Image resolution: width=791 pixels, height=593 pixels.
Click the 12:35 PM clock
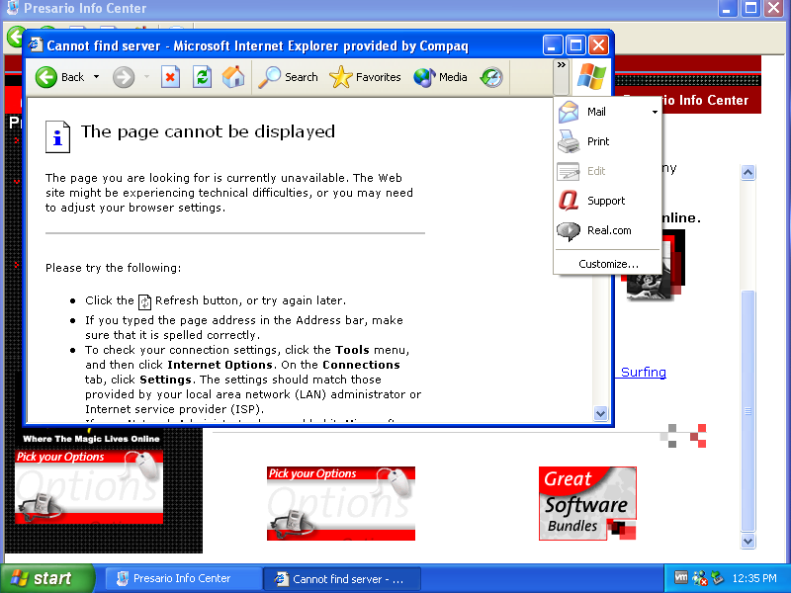[754, 578]
